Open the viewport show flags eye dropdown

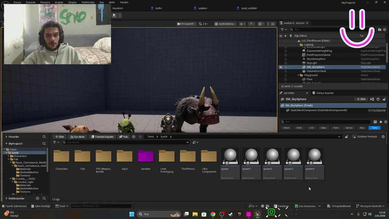pos(242,24)
